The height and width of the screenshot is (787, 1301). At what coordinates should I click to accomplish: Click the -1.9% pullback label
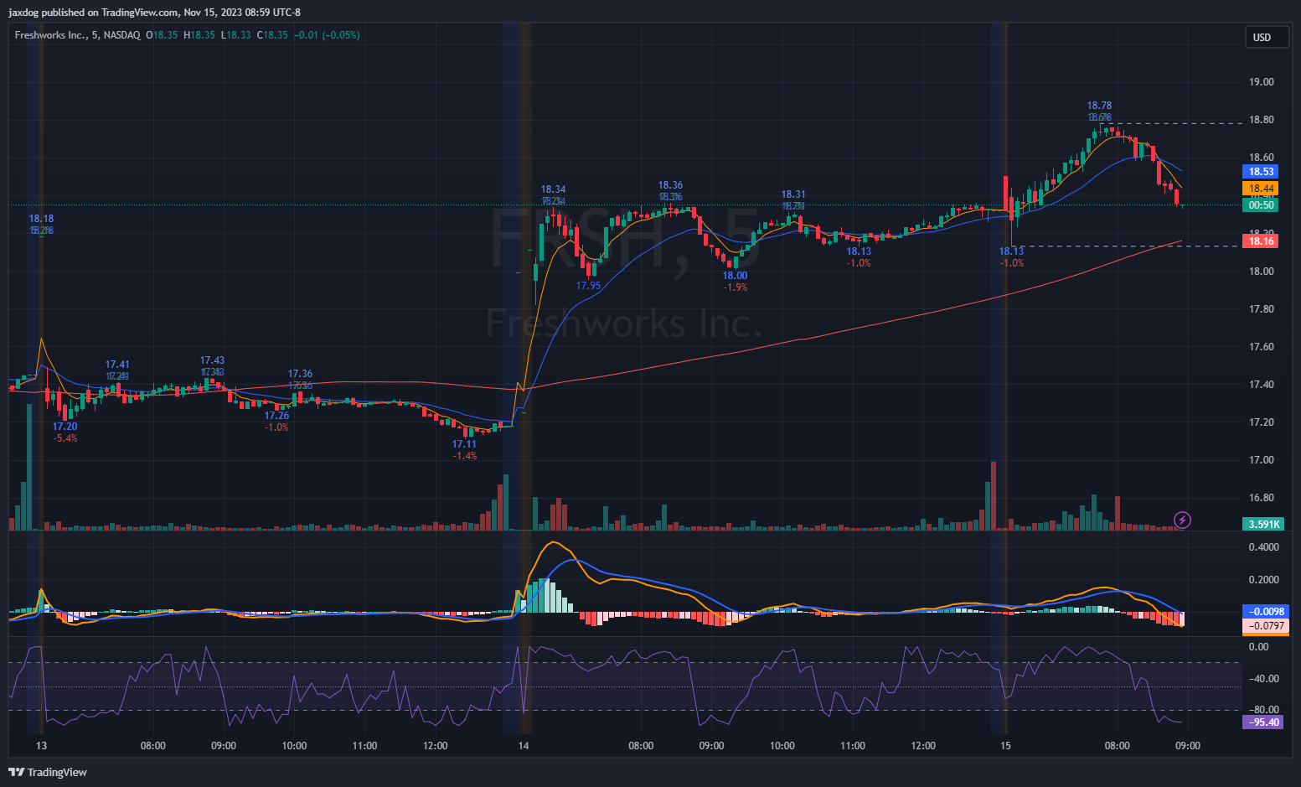click(x=735, y=287)
